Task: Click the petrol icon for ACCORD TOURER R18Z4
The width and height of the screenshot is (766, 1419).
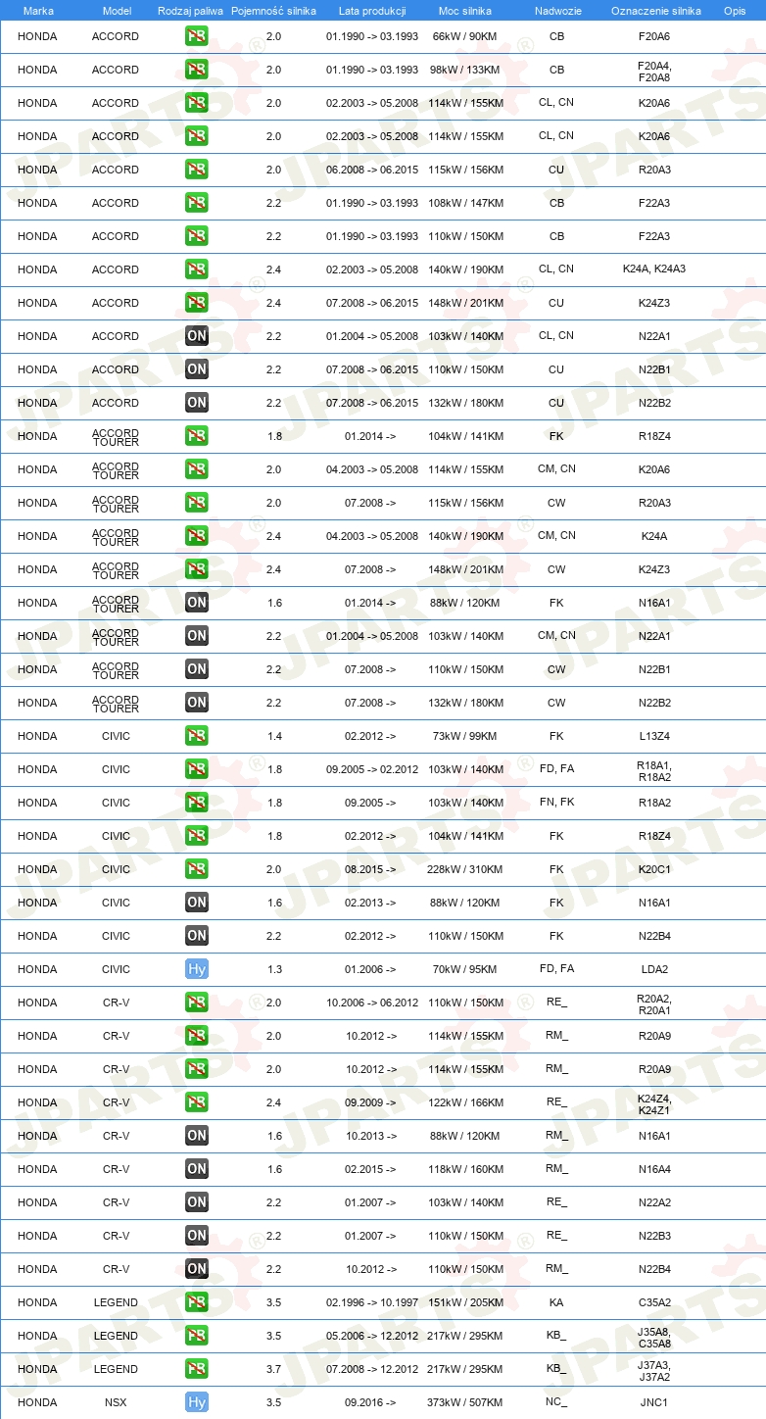Action: [197, 436]
